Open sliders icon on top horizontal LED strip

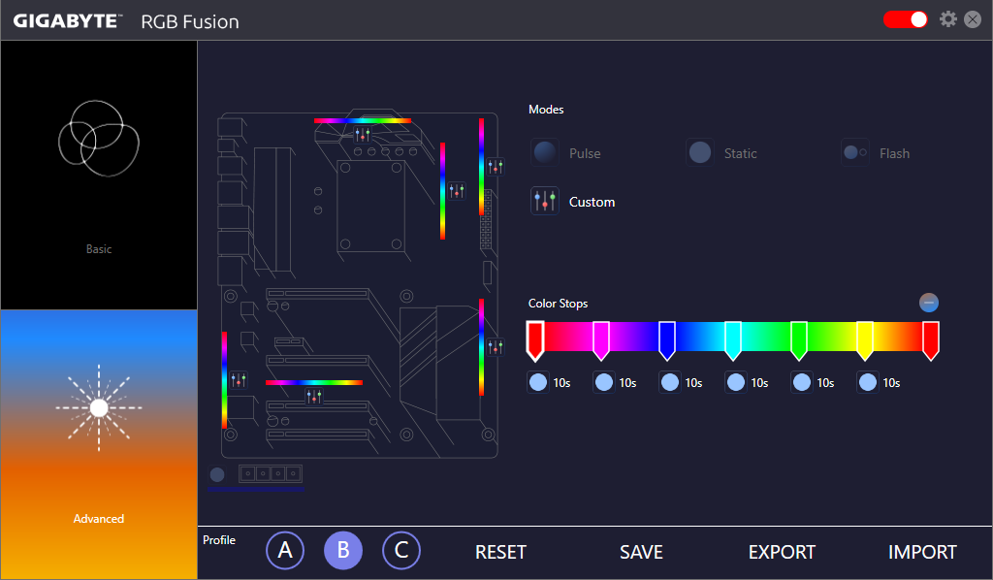pos(363,134)
